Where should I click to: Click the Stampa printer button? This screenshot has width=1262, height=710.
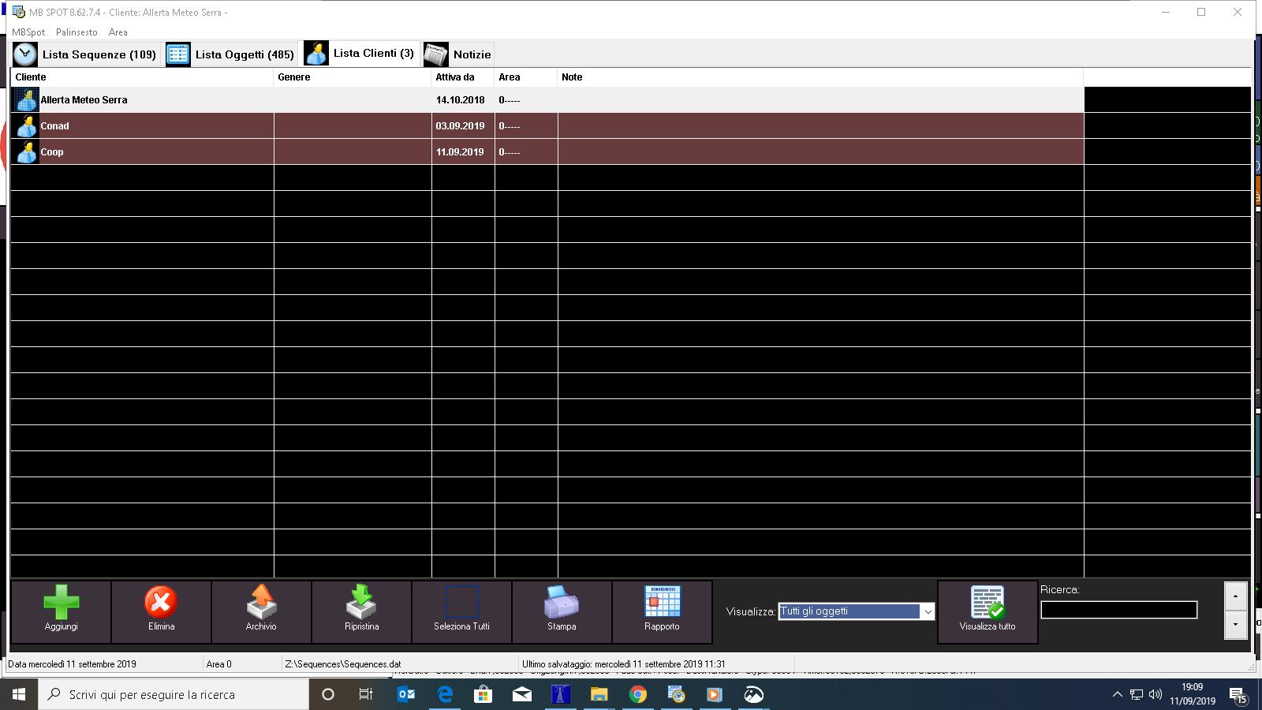click(562, 612)
